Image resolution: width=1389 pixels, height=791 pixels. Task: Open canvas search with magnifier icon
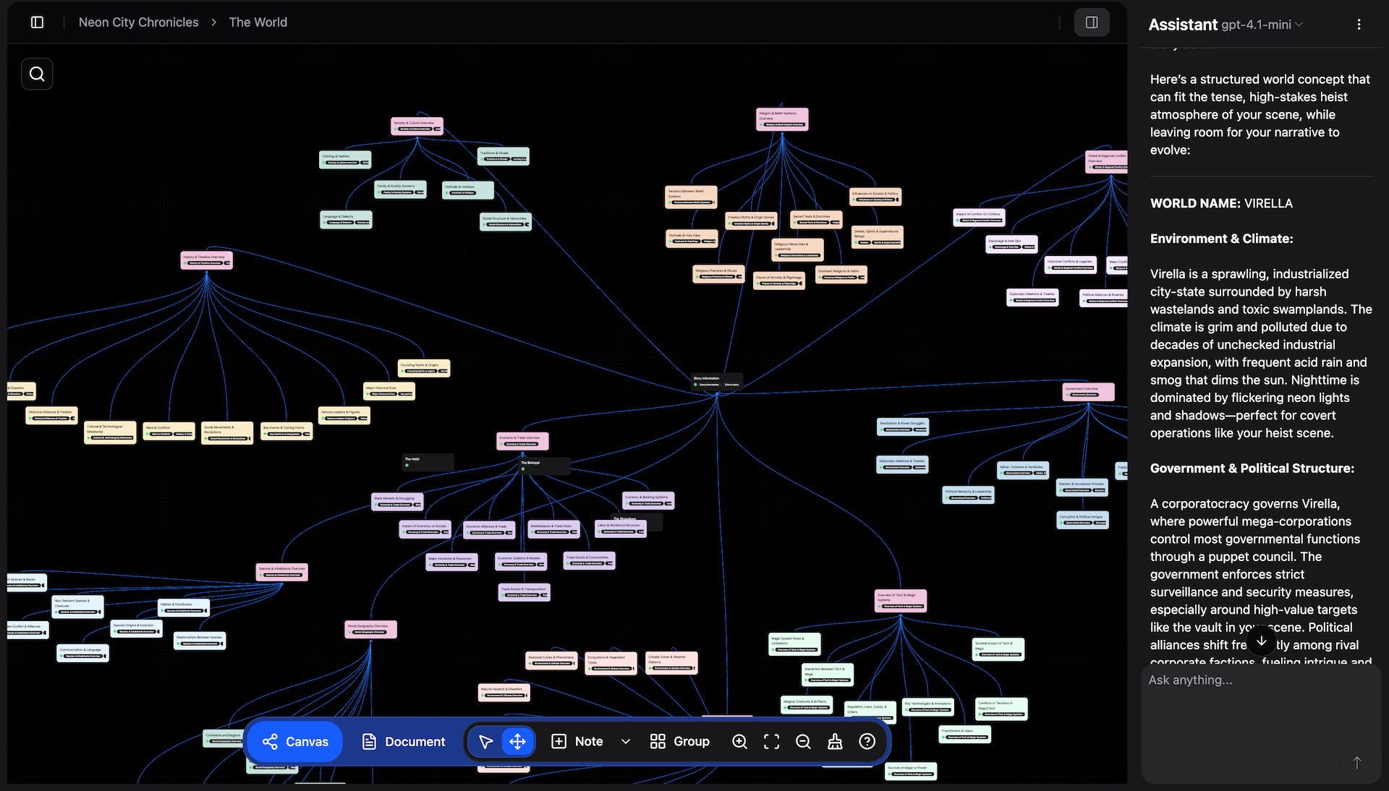36,74
